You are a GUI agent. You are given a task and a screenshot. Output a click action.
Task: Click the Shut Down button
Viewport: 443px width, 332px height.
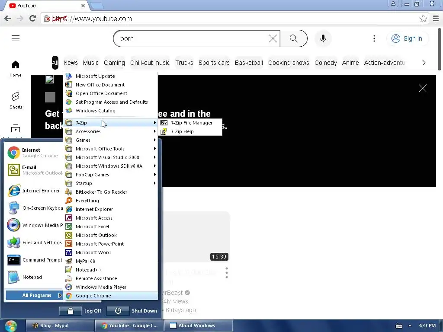132,311
